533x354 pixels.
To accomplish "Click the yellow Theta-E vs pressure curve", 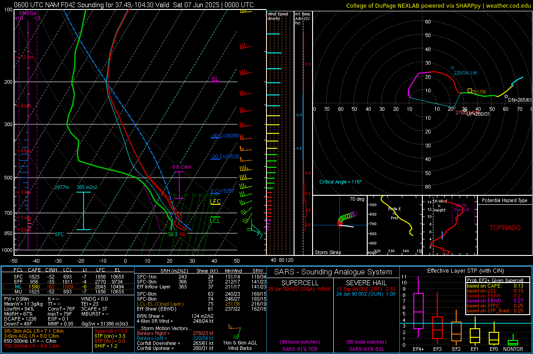I will [397, 216].
